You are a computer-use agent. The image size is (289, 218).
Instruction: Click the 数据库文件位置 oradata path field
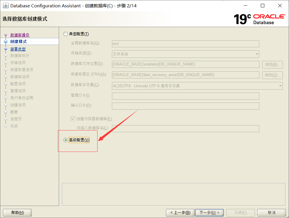pos(185,64)
